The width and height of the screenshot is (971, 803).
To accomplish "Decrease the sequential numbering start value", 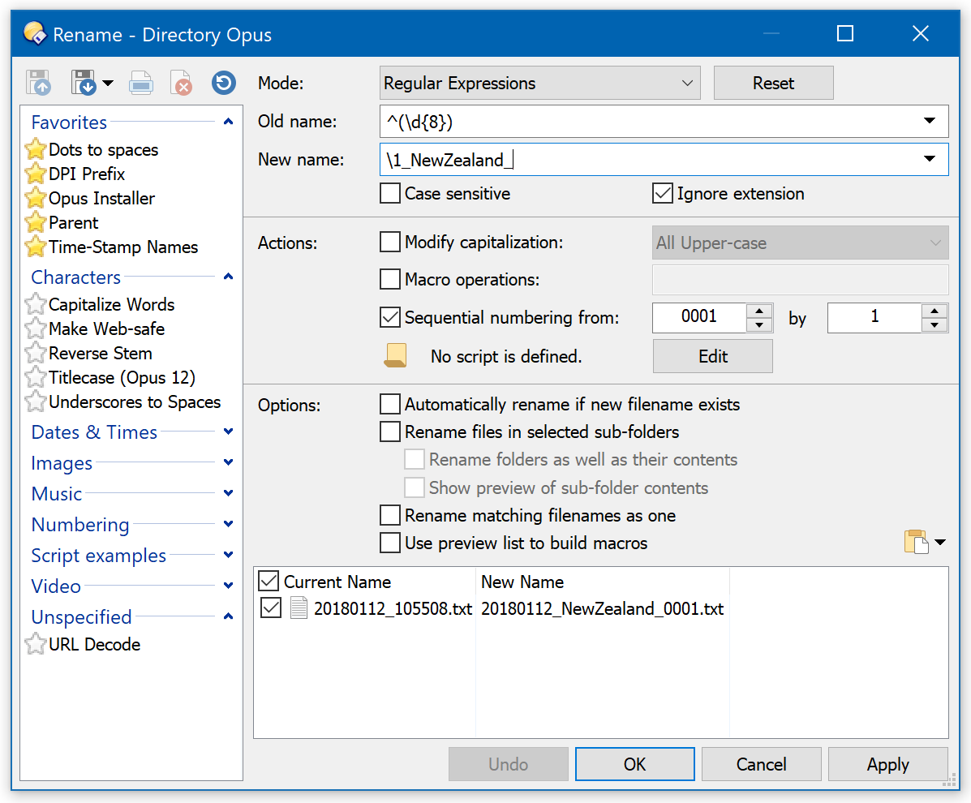I will point(759,325).
